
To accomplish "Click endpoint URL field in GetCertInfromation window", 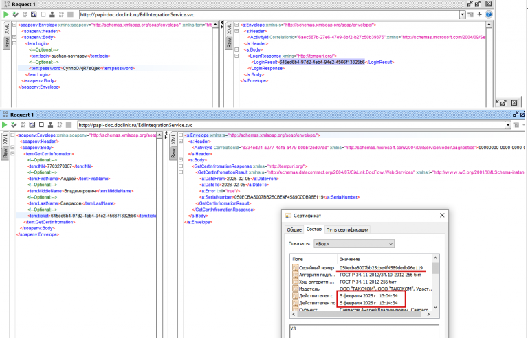I will point(291,125).
